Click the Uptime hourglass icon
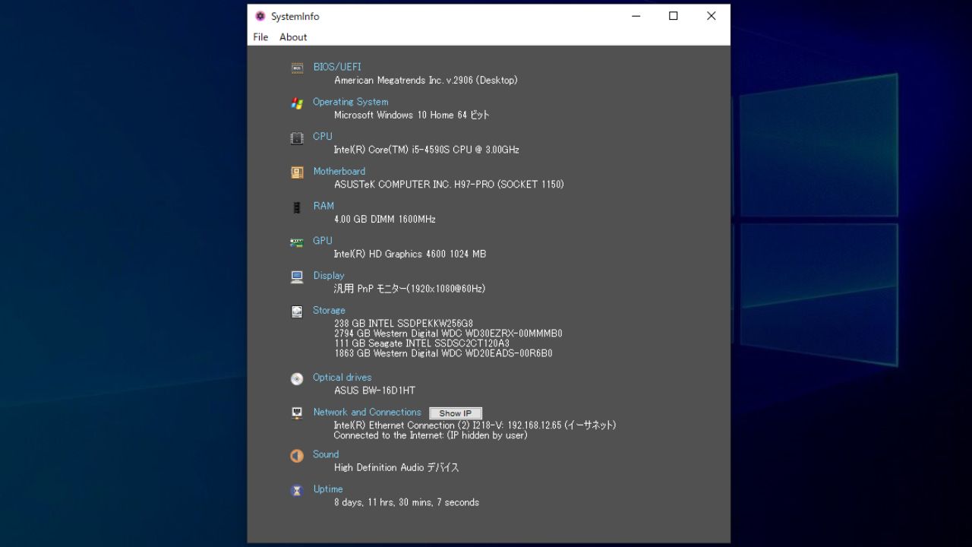This screenshot has height=547, width=972. point(297,491)
